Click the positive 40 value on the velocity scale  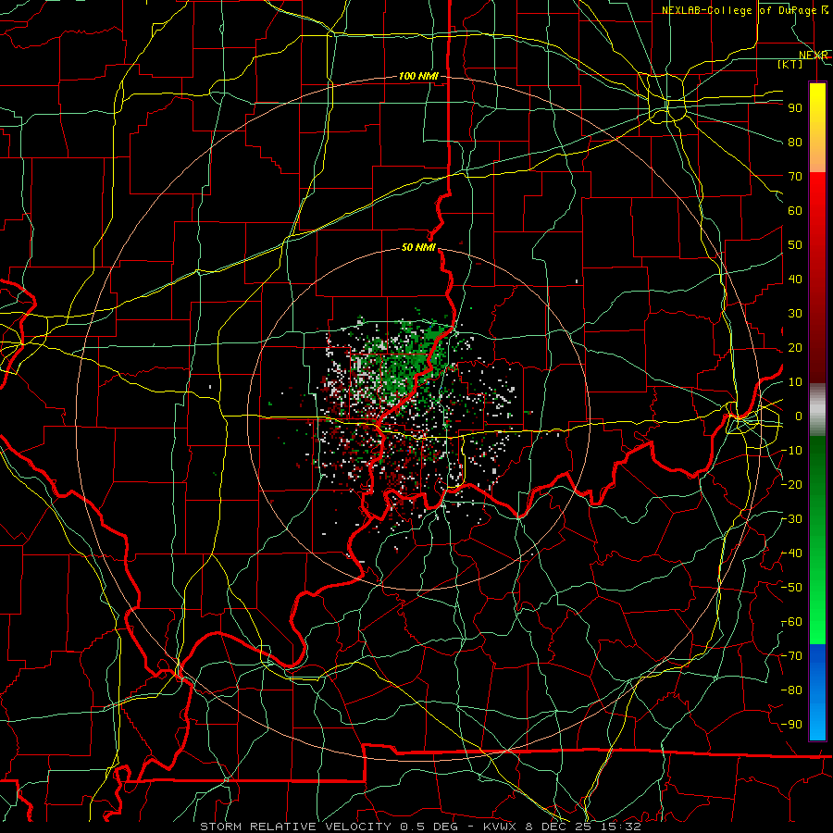coord(795,279)
